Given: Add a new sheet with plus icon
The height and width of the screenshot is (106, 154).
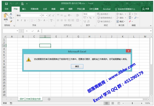Looking at the screenshot, I should (x=49, y=99).
